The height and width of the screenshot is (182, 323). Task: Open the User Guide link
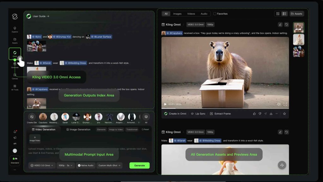point(41,16)
